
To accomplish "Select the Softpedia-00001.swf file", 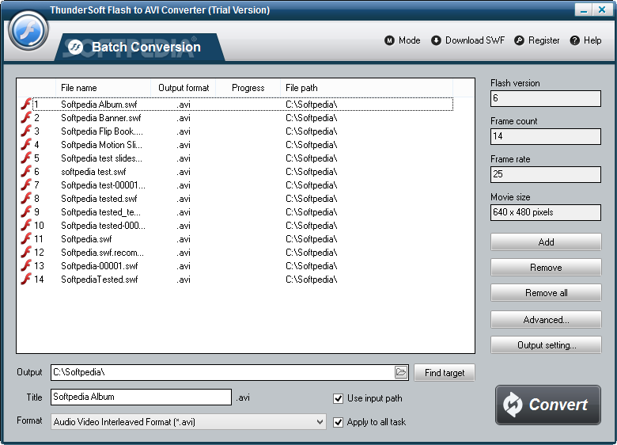I will 100,266.
